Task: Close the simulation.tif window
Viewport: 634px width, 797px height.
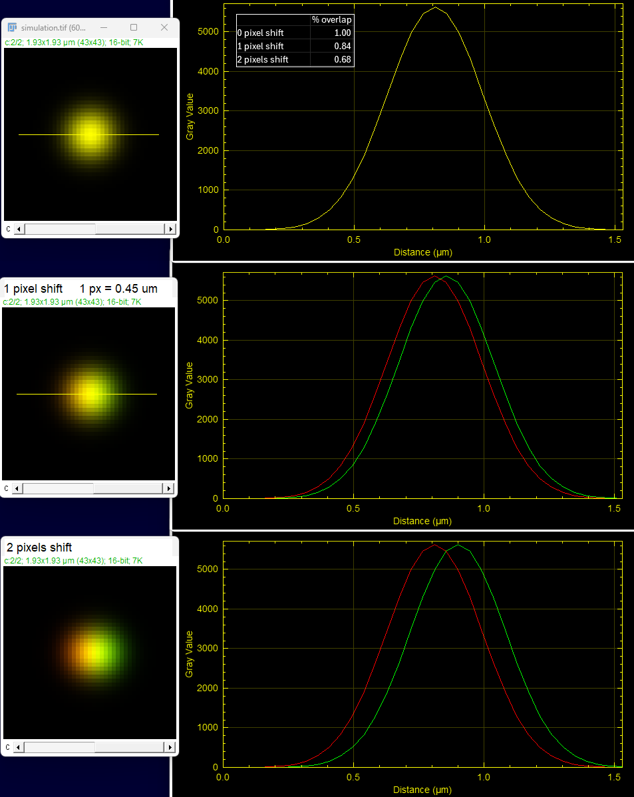Action: click(164, 27)
